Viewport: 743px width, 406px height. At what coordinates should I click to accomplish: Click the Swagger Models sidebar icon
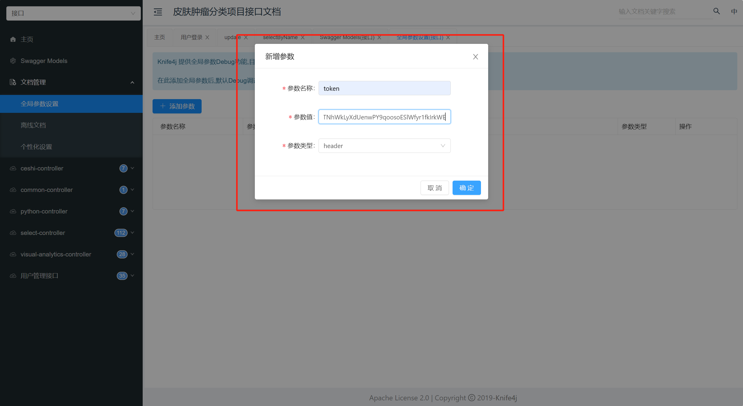tap(13, 61)
